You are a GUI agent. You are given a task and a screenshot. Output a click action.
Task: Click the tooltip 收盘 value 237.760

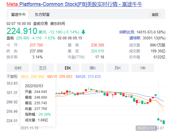point(41,109)
